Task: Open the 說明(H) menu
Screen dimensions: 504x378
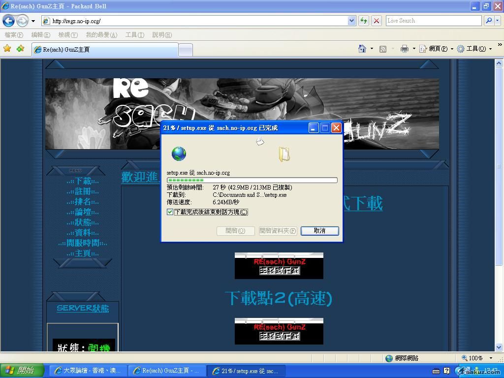Action: point(162,35)
